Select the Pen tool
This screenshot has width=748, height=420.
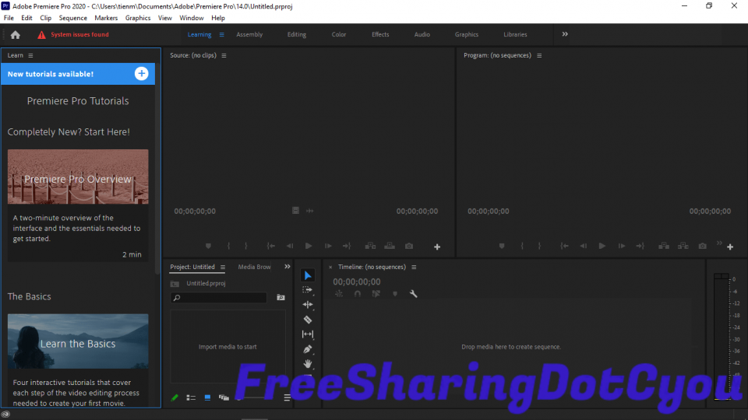coord(308,348)
